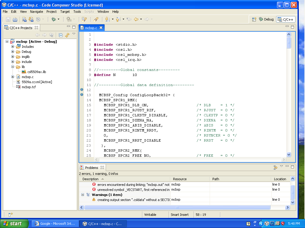Collapse the lib folder

[x=13, y=67]
